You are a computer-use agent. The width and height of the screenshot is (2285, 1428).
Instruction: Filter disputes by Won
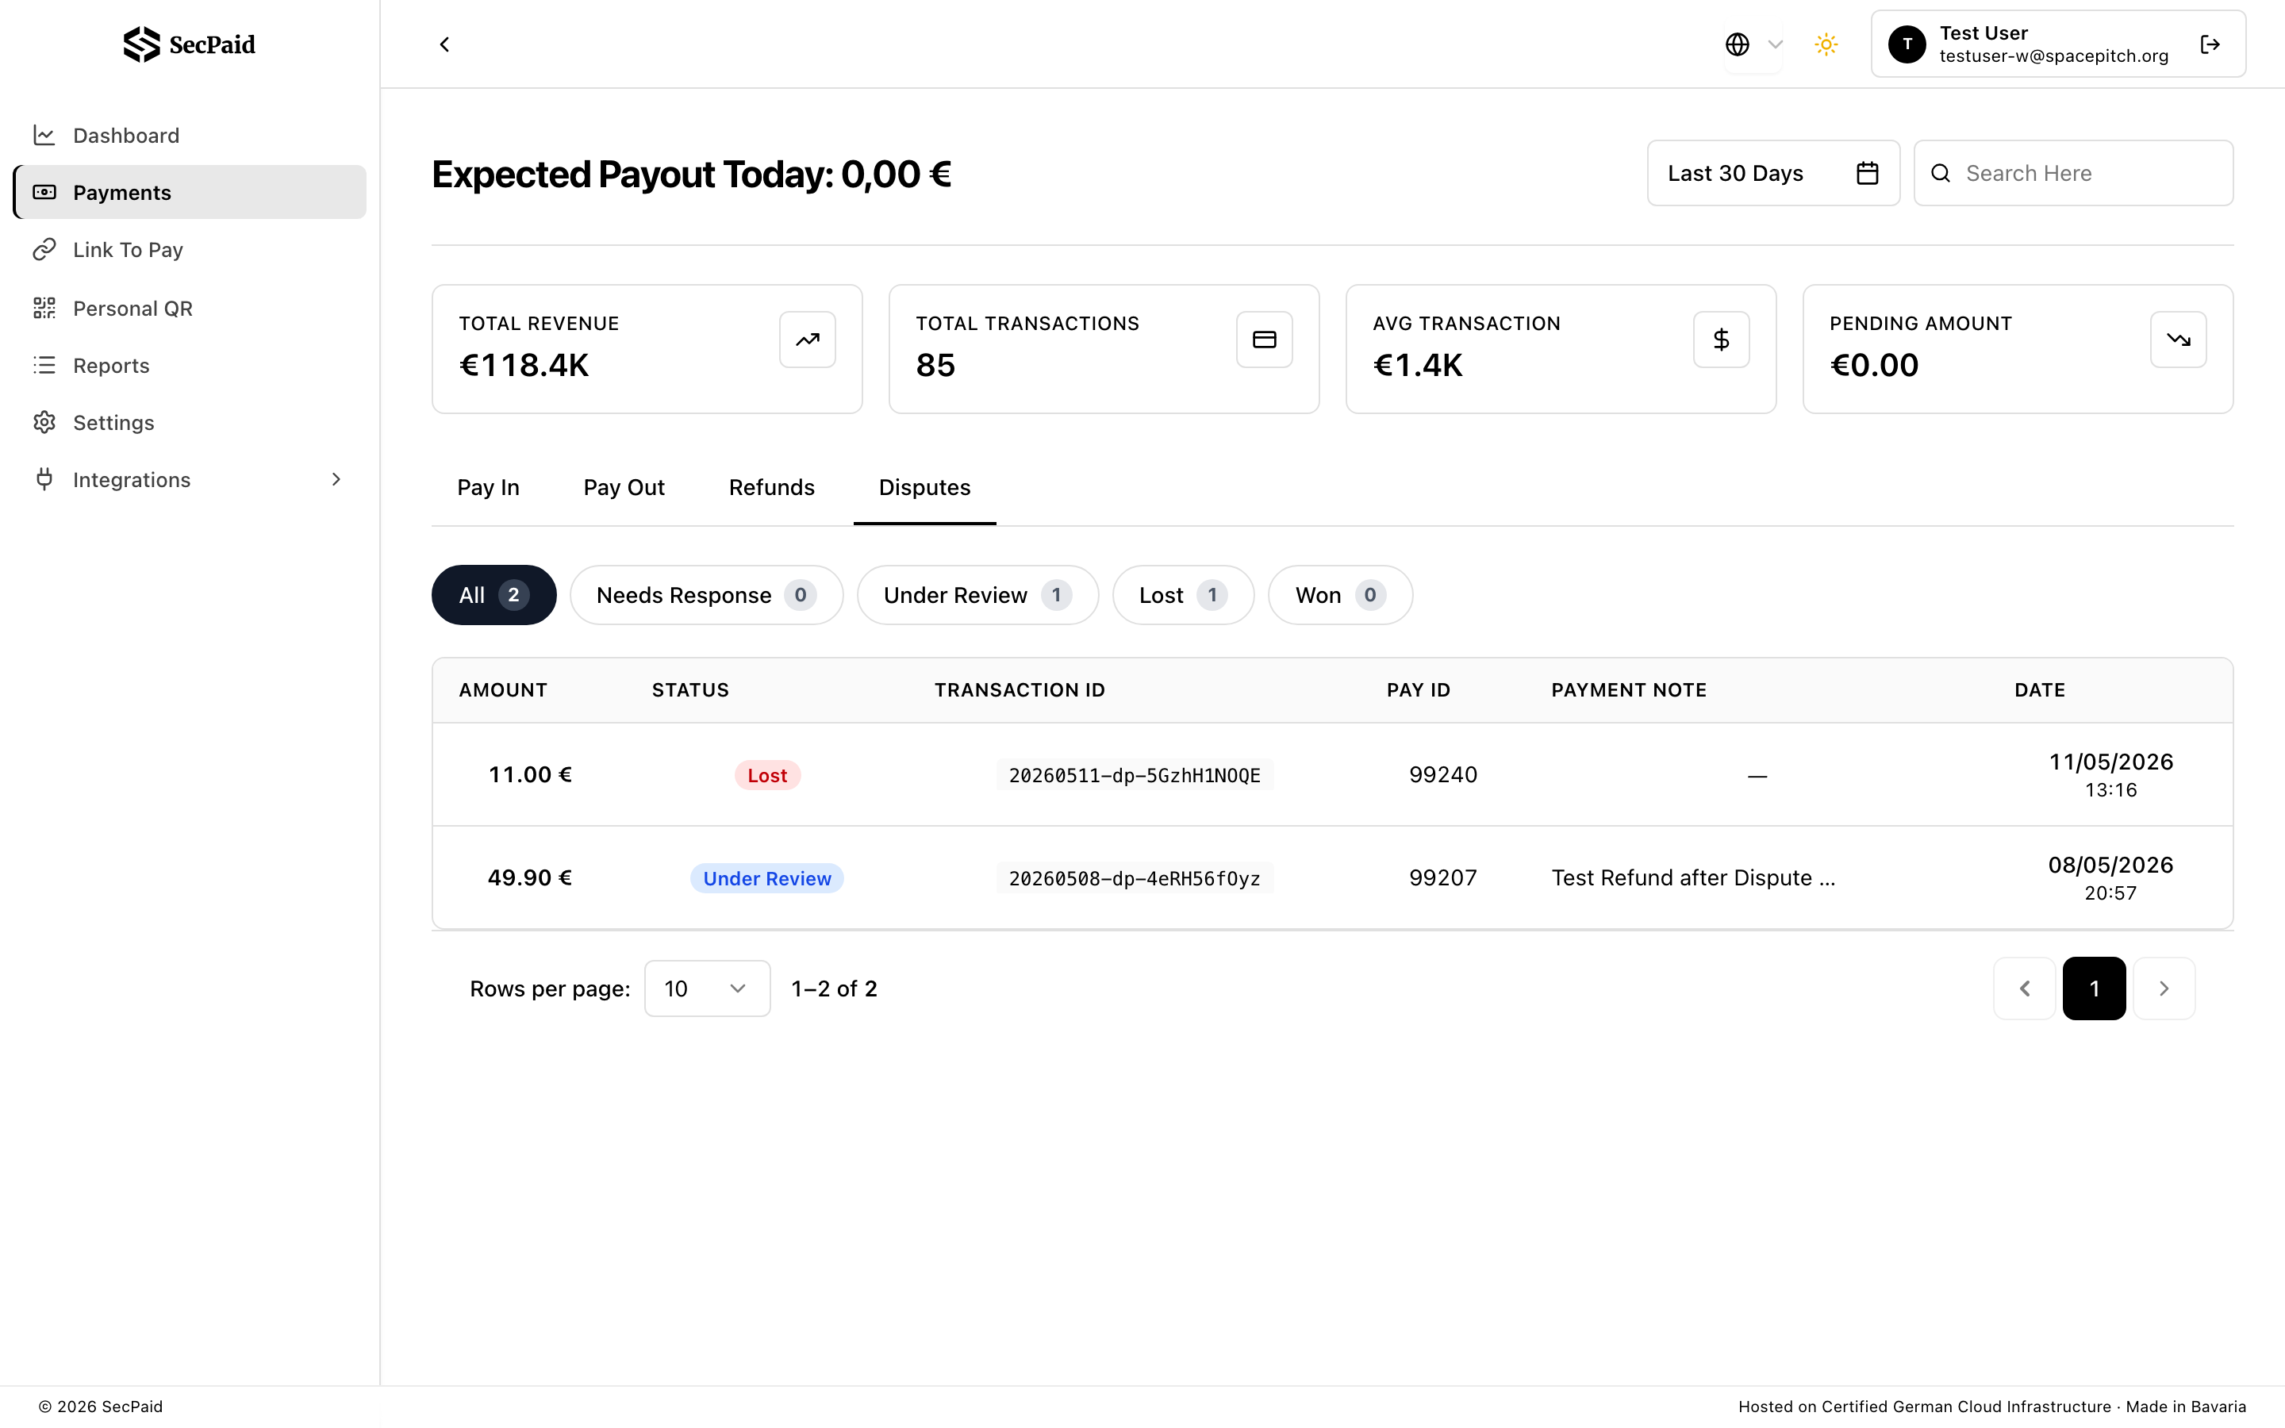pyautogui.click(x=1340, y=595)
